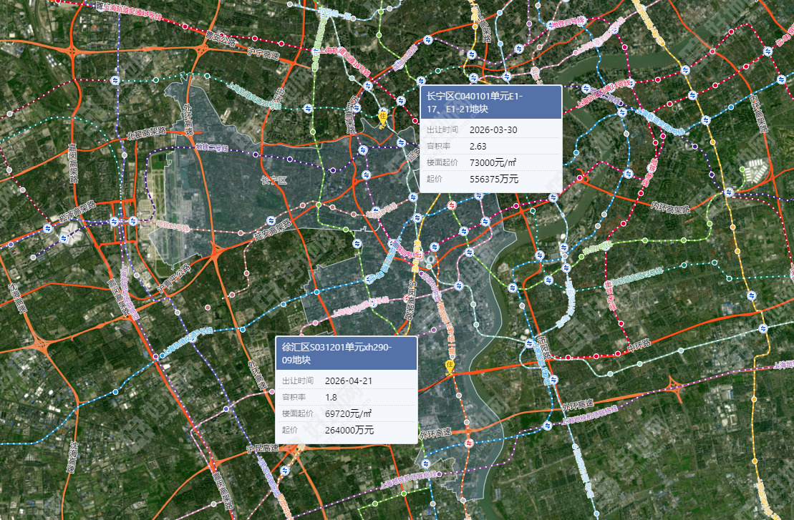Click the 2026-04-21 transfer date value
794x520 pixels.
point(349,381)
